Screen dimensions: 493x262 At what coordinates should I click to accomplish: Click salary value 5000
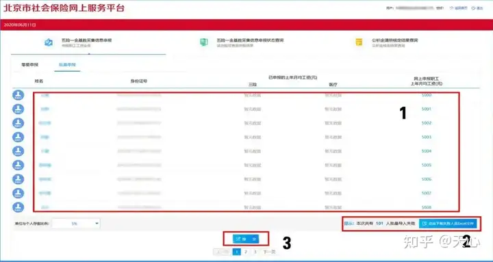pyautogui.click(x=427, y=95)
